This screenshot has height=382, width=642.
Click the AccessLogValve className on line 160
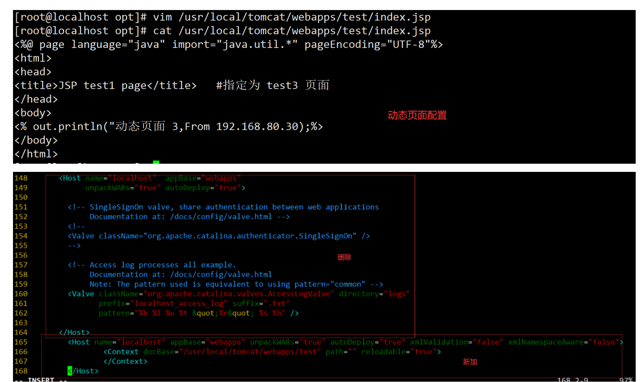tap(217, 294)
